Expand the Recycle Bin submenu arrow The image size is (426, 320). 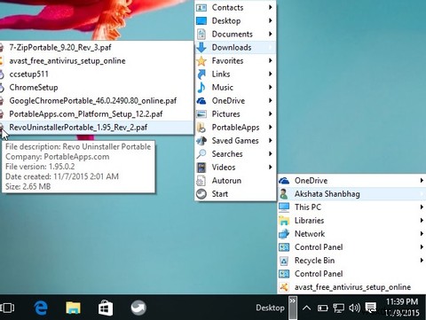[422, 261]
